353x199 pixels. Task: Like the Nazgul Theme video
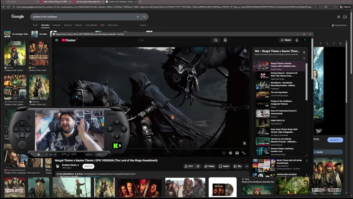(189, 166)
